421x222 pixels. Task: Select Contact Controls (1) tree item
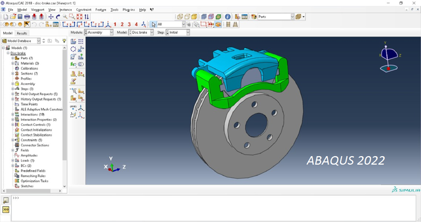[35, 125]
